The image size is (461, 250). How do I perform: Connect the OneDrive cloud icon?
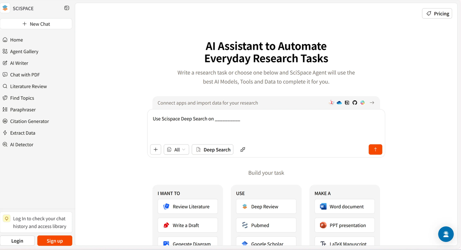[x=339, y=102]
